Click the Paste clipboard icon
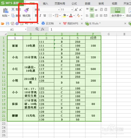This screenshot has width=131, height=138. [x=6, y=10]
